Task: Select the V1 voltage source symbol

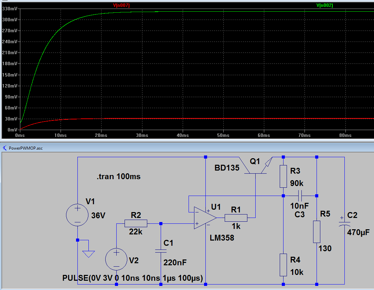Action: pyautogui.click(x=77, y=215)
